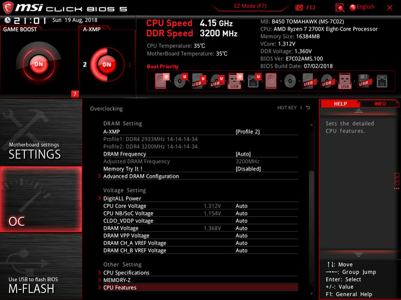401x300 pixels.
Task: Toggle the GAME BOOST ON knob
Action: tap(38, 64)
